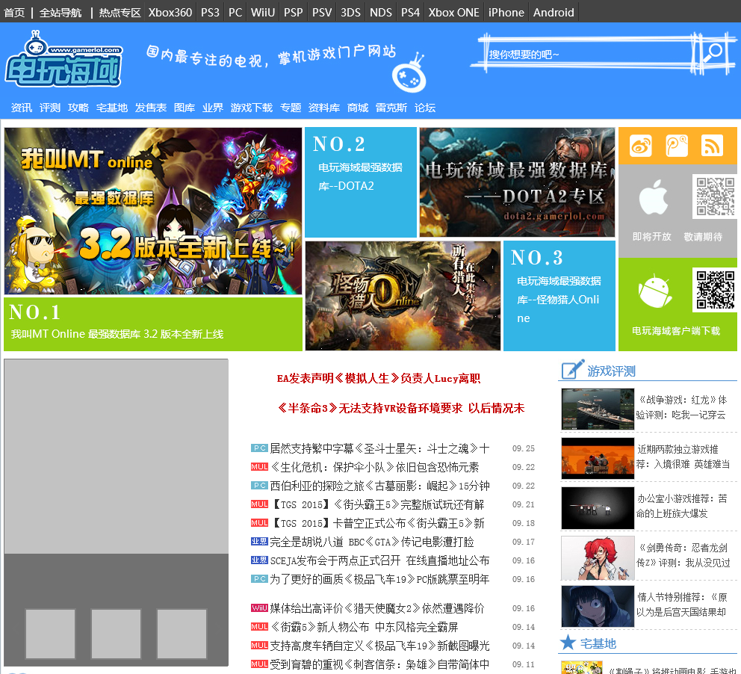
Task: Open 商城 in the nav bar
Action: tap(358, 108)
